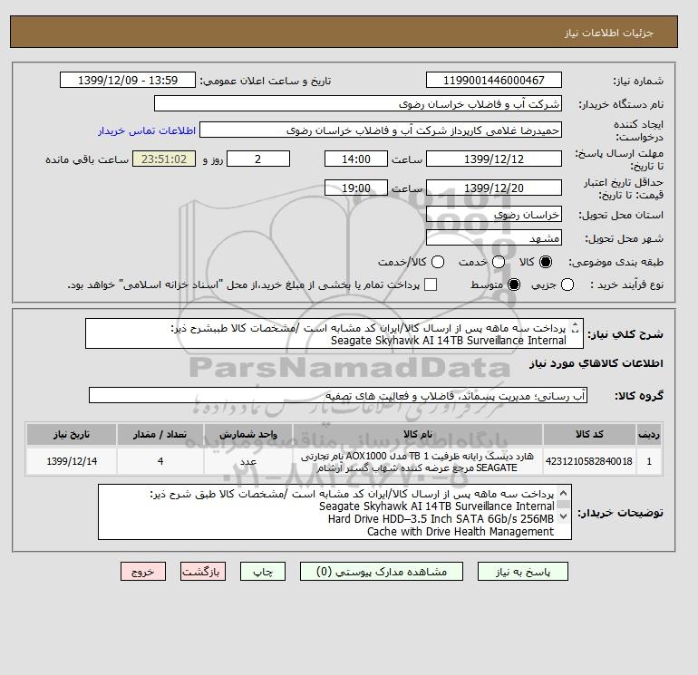
Task: Click scroll-down arrow in توضیحات خریدار box
Action: pyautogui.click(x=563, y=516)
